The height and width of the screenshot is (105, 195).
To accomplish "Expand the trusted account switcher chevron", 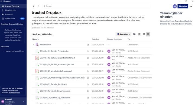I will 24,102.
